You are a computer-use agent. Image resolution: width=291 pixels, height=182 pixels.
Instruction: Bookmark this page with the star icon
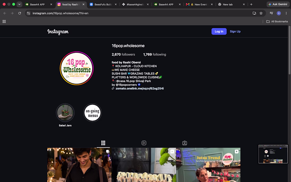261,13
